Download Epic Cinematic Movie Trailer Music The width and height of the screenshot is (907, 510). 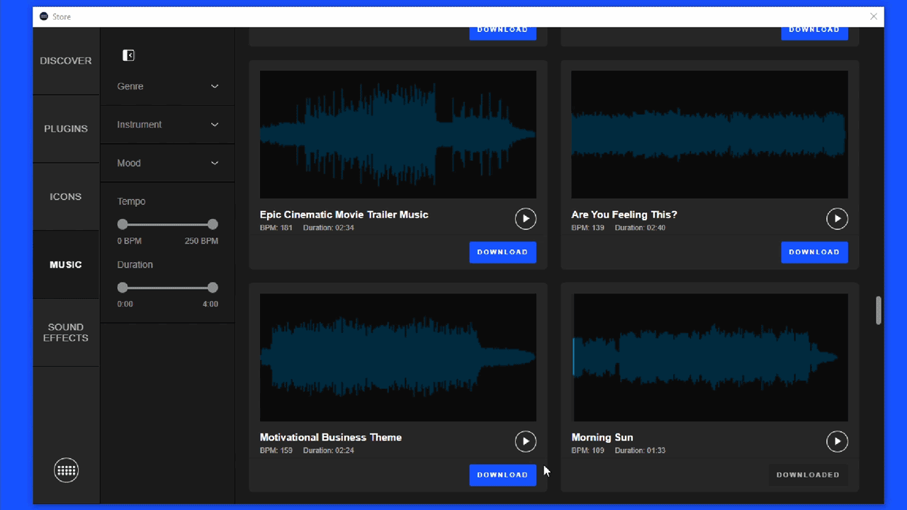[502, 252]
